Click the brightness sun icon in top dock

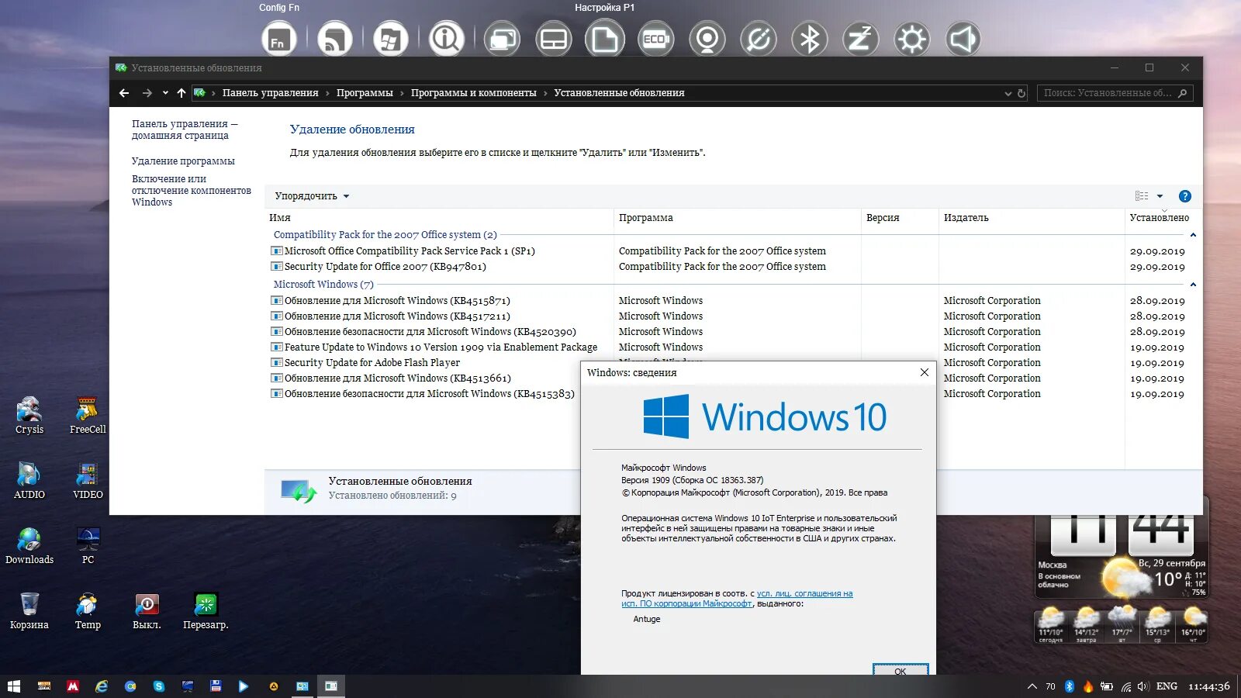(911, 39)
